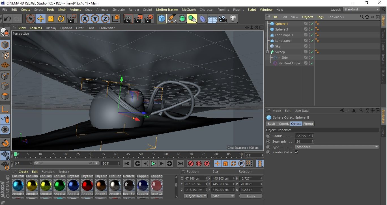The width and height of the screenshot is (387, 205).
Task: Activate the Move tool
Action: pos(41,19)
